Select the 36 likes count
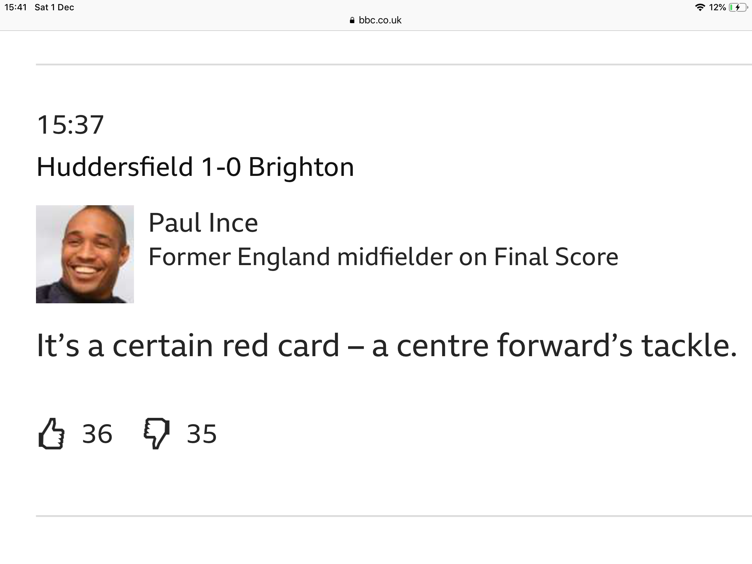752x564 pixels. 97,434
